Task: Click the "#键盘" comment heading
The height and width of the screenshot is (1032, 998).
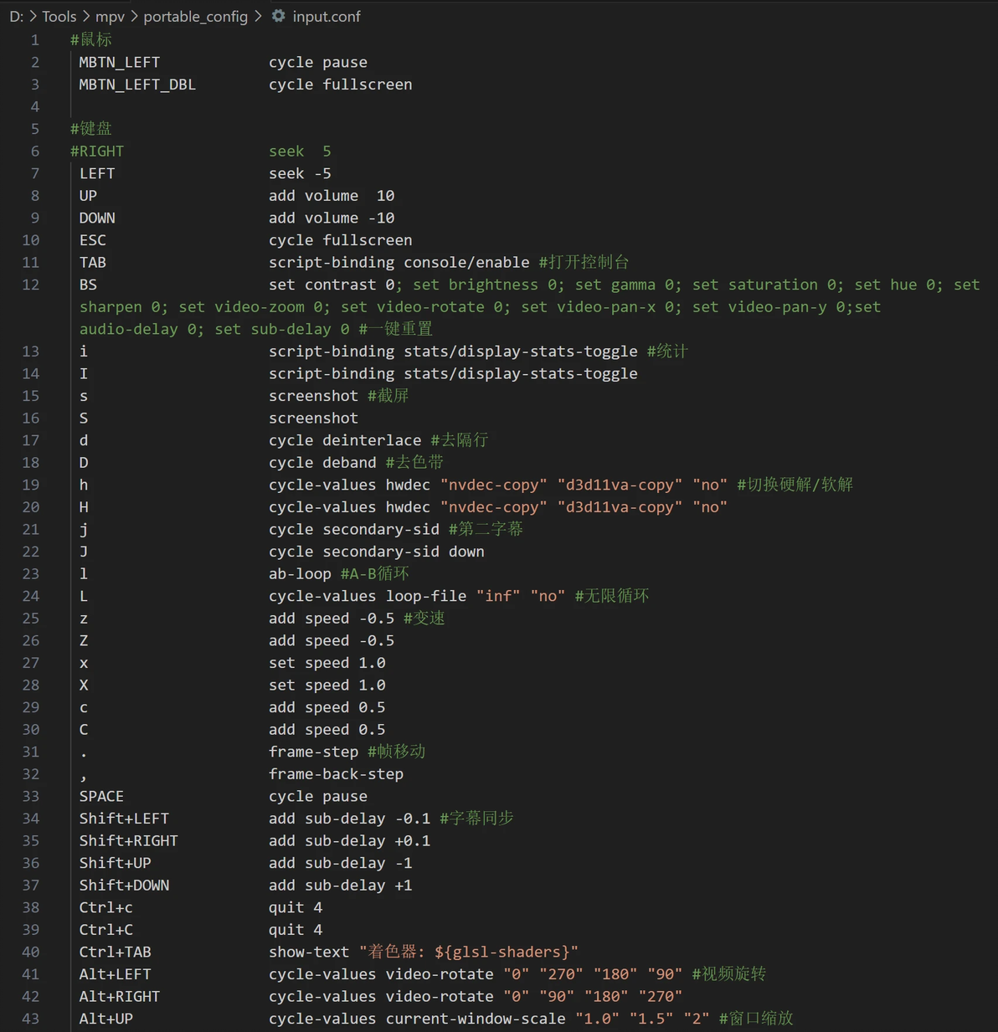Action: 91,129
